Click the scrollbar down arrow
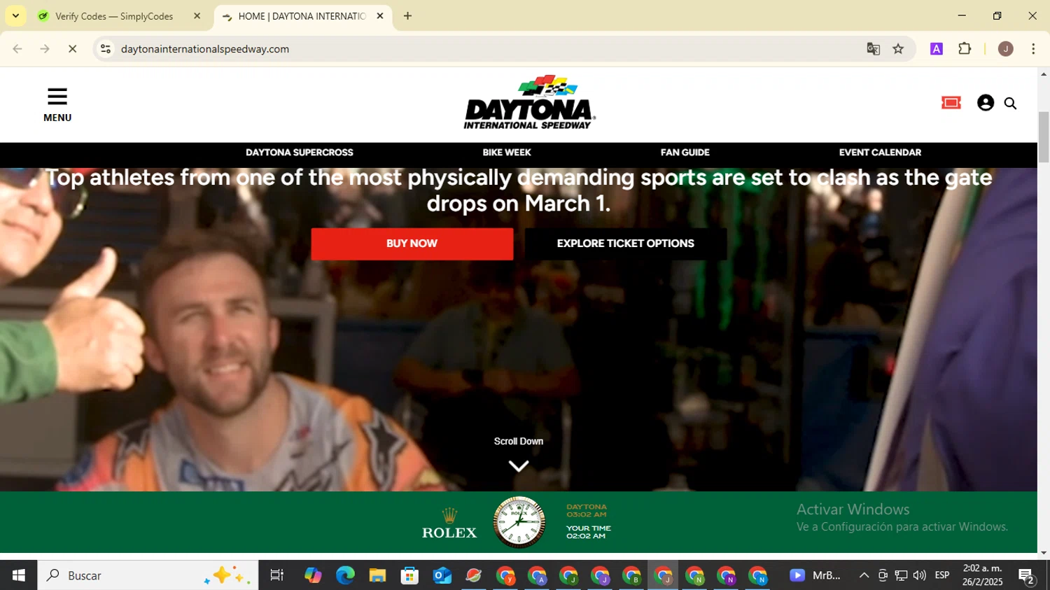Viewport: 1050px width, 590px height. (x=1044, y=552)
